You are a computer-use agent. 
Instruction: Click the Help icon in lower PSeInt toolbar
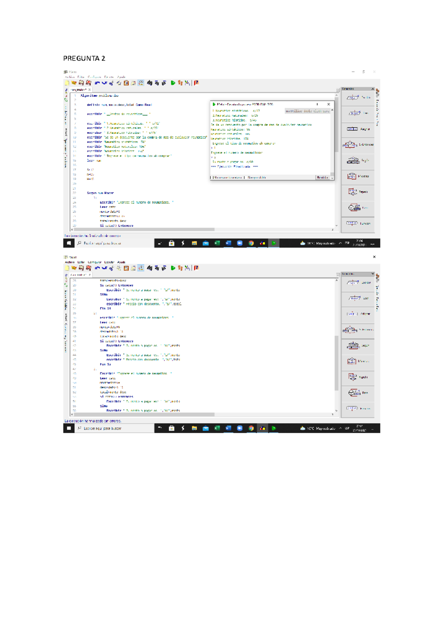(196, 268)
